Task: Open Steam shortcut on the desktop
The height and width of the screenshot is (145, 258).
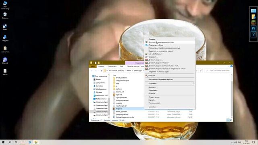Action: click(5, 27)
